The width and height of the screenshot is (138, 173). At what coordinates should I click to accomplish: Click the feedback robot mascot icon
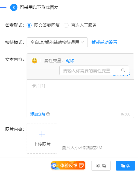[x=54, y=165]
